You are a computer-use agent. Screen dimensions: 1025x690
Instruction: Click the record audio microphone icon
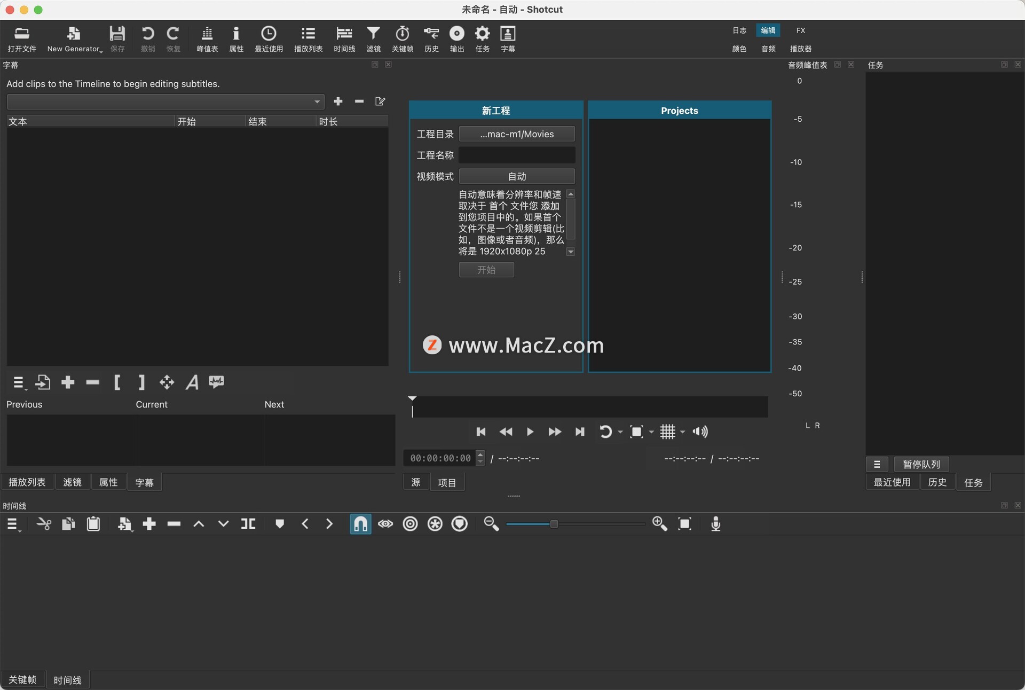click(x=716, y=524)
